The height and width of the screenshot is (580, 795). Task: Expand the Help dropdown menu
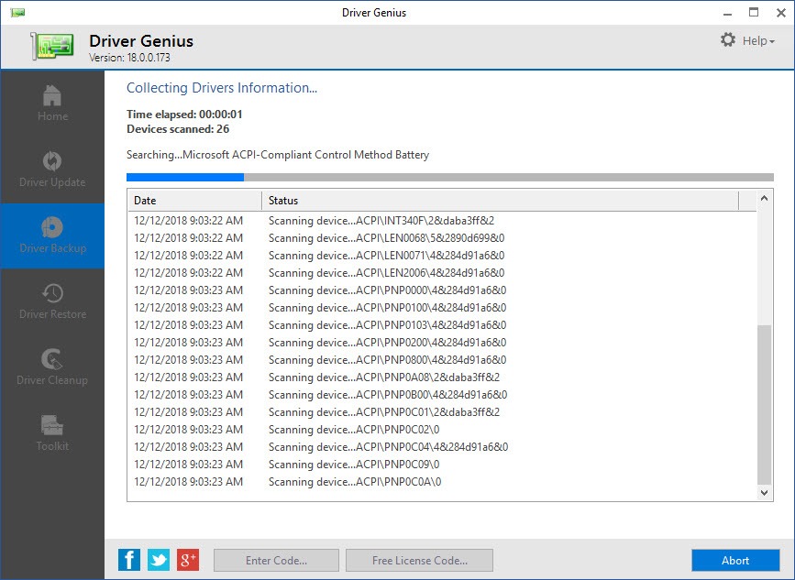coord(758,41)
